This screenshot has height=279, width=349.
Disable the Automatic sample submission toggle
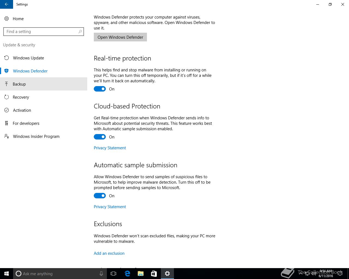tap(100, 196)
